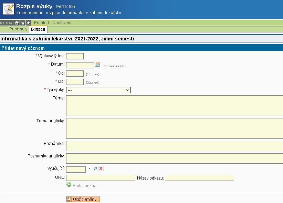The height and width of the screenshot is (203, 283).
Task: Focus the Datum input field
Action: [x=80, y=65]
